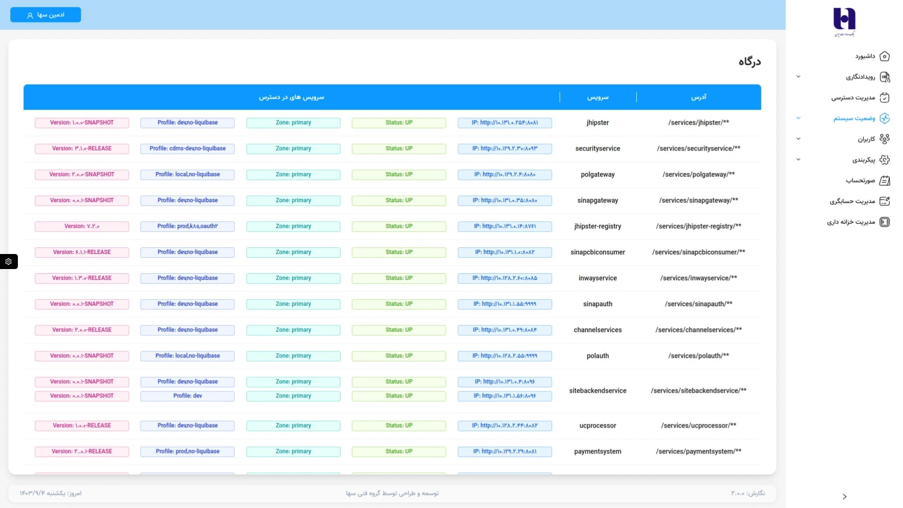Image resolution: width=903 pixels, height=508 pixels.
Task: Click the Zone: primary badge in polgateway row
Action: point(293,175)
